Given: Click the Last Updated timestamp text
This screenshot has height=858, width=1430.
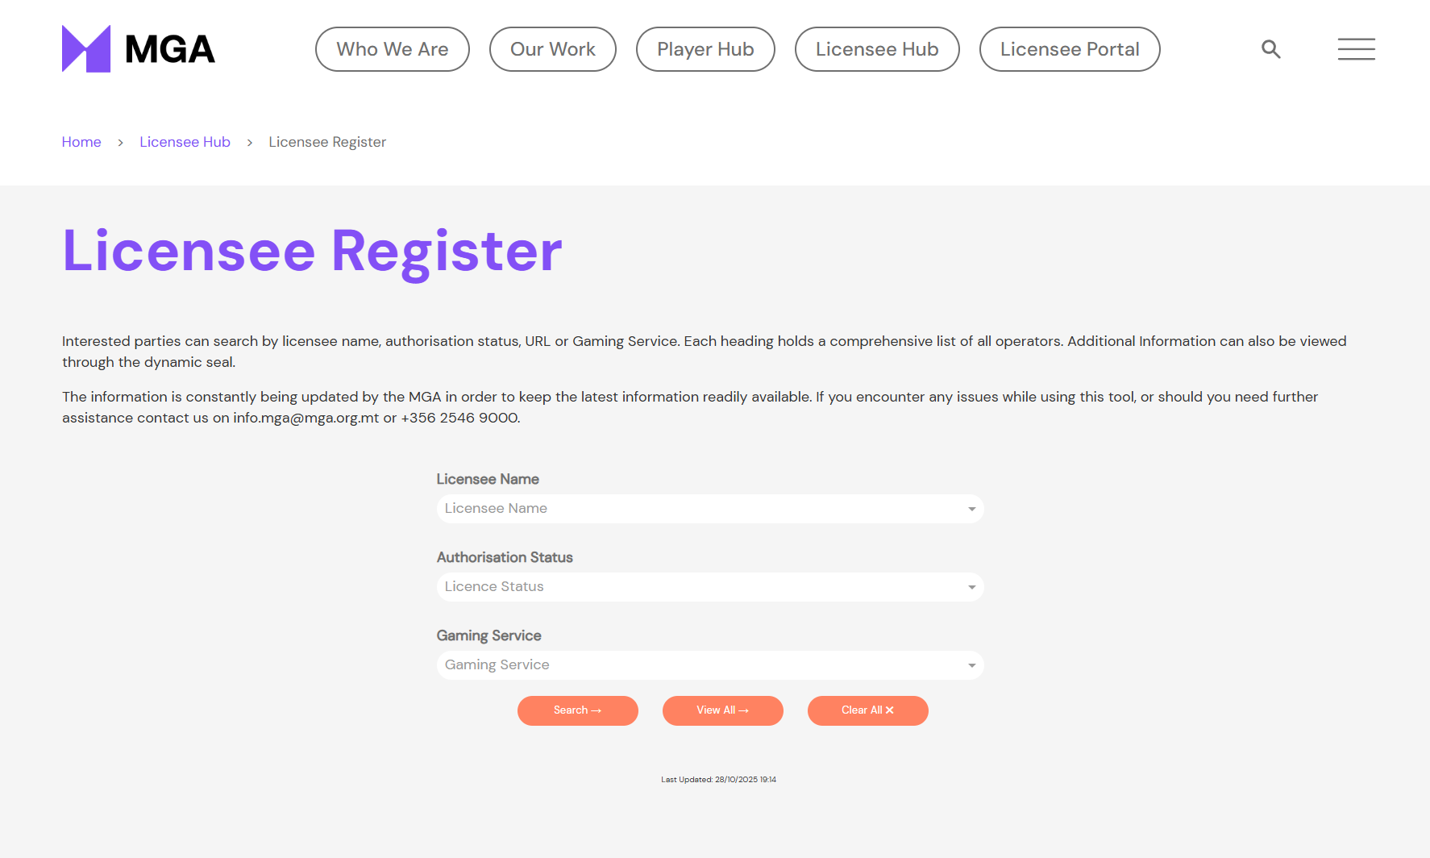Looking at the screenshot, I should tap(718, 780).
